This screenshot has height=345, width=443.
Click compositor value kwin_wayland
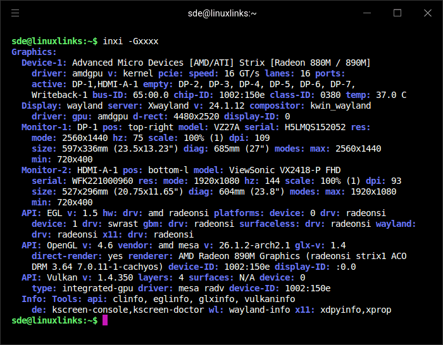pos(340,106)
